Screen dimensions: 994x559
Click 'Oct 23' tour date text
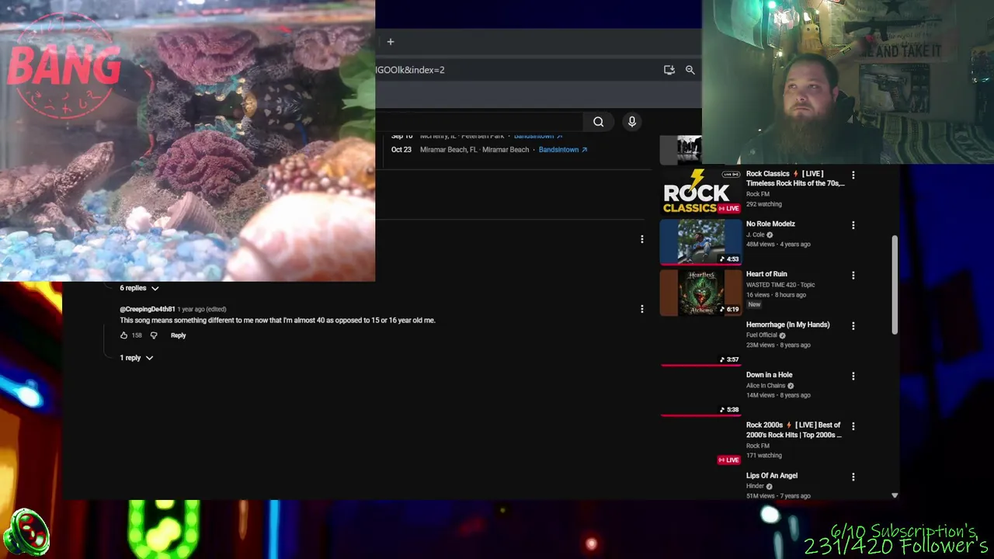point(401,150)
